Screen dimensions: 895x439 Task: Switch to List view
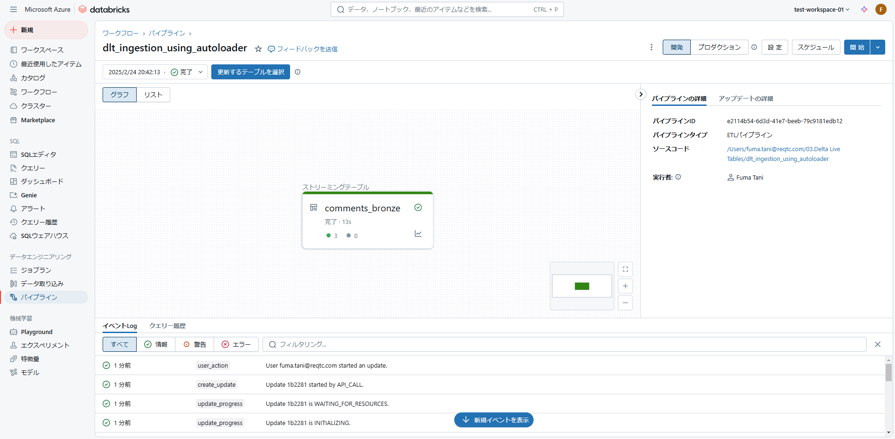coord(153,95)
